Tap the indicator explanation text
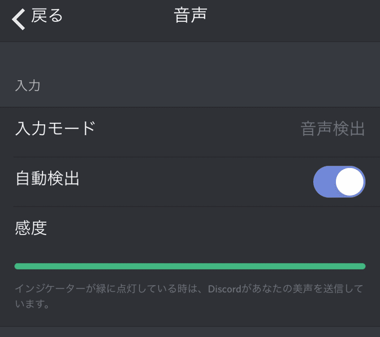 point(190,294)
